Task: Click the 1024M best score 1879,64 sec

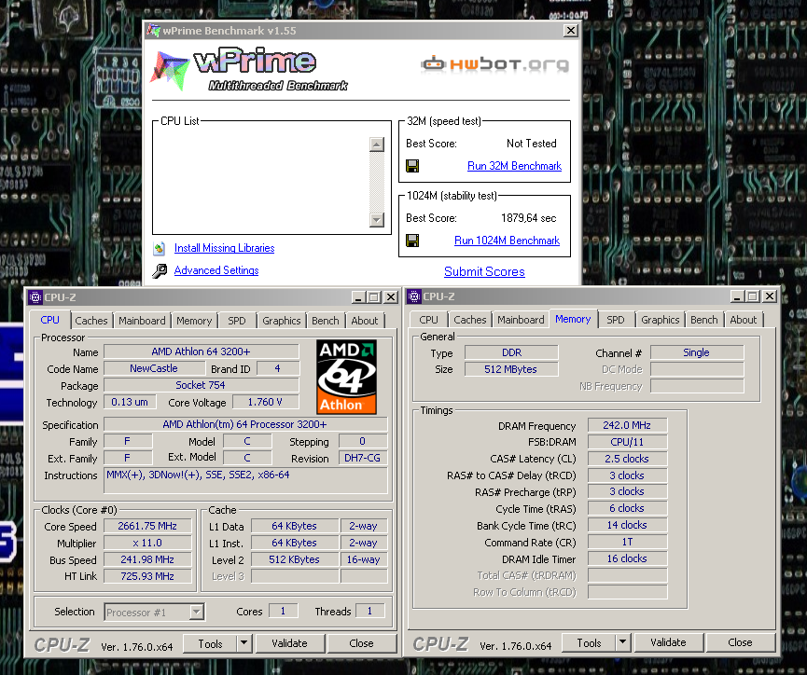Action: point(529,218)
